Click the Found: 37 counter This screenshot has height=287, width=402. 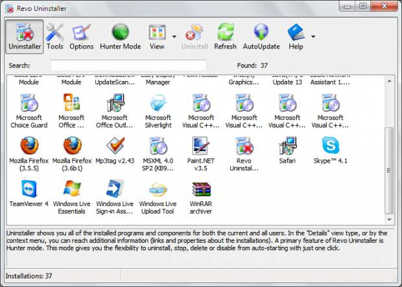(252, 65)
